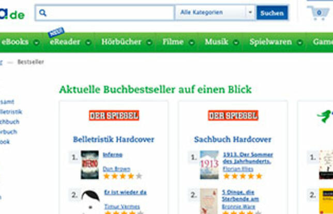Click the star rating under Dan Brown
This screenshot has height=214, width=333.
(123, 176)
